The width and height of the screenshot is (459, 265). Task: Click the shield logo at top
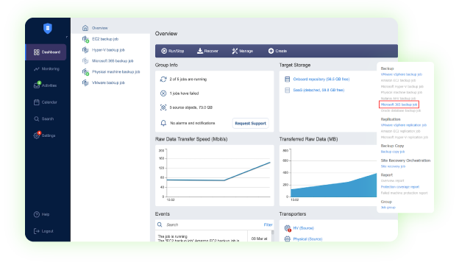click(47, 29)
